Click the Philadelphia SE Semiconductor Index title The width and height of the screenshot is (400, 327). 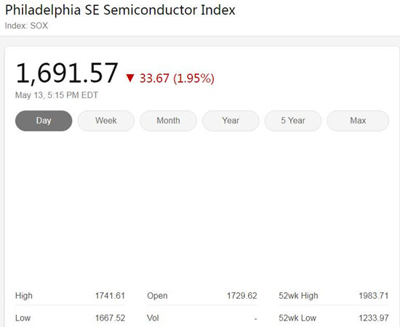pos(120,10)
